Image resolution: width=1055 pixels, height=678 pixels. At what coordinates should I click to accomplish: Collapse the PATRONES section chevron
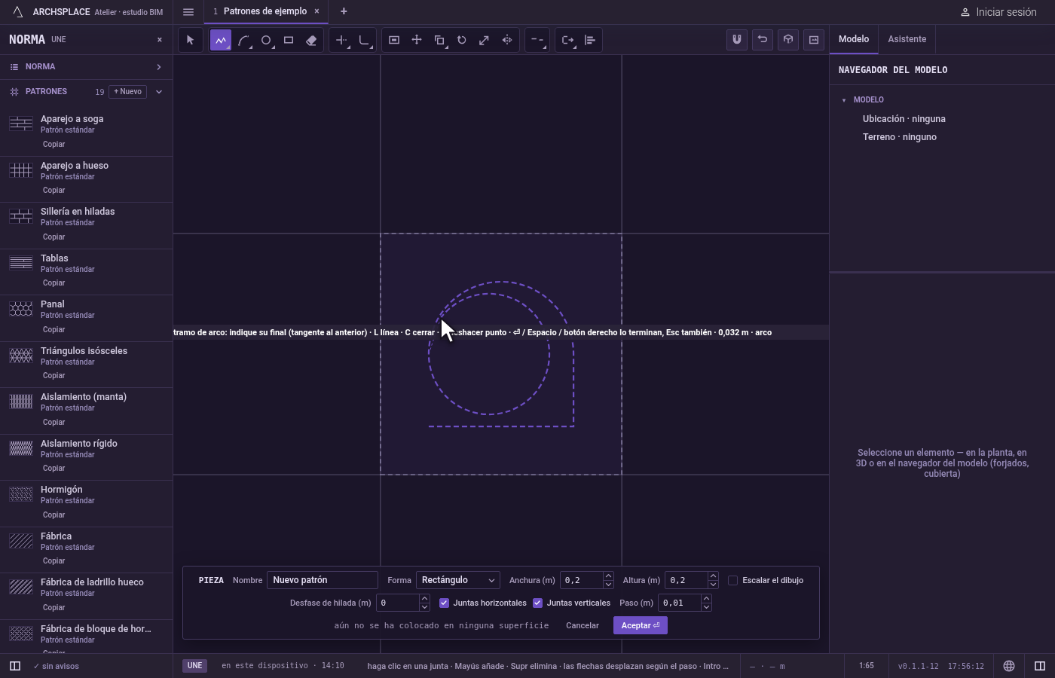[x=159, y=92]
